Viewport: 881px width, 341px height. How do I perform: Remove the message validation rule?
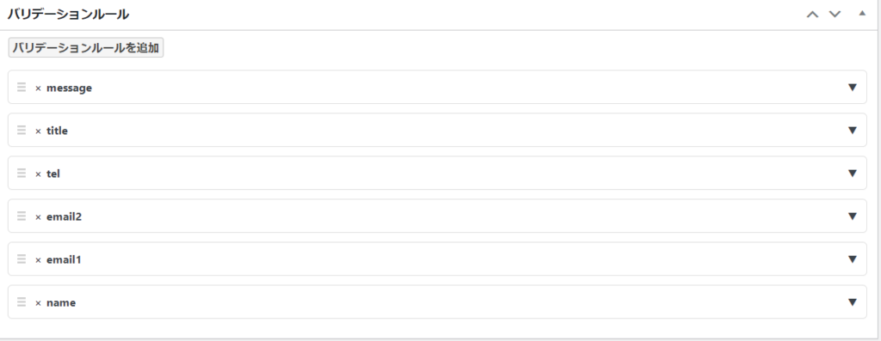(x=38, y=88)
